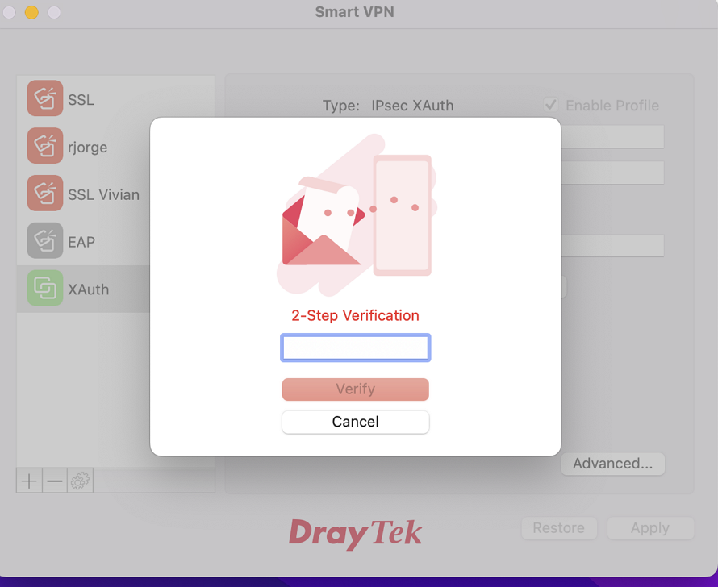Select the SSL profile icon
The width and height of the screenshot is (718, 587).
[x=45, y=98]
